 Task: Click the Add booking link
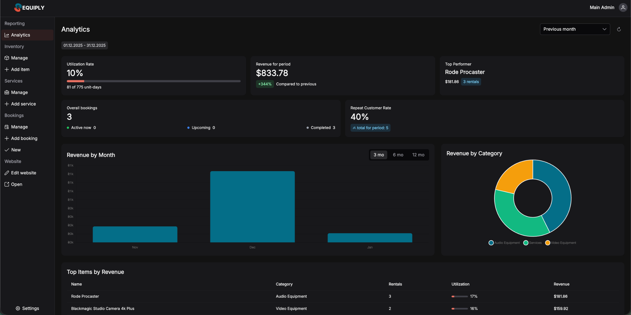[x=24, y=138]
